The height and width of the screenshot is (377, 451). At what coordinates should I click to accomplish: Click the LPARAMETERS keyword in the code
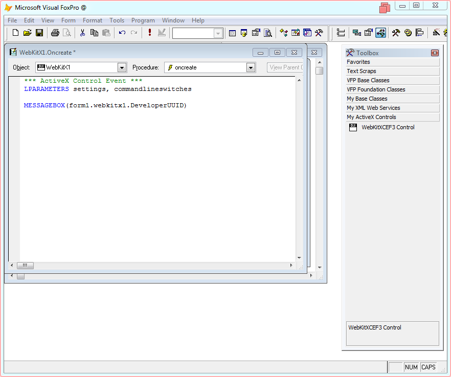click(x=47, y=89)
